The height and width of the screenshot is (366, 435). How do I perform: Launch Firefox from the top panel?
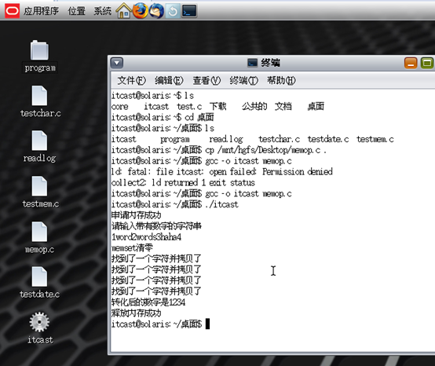tap(140, 11)
